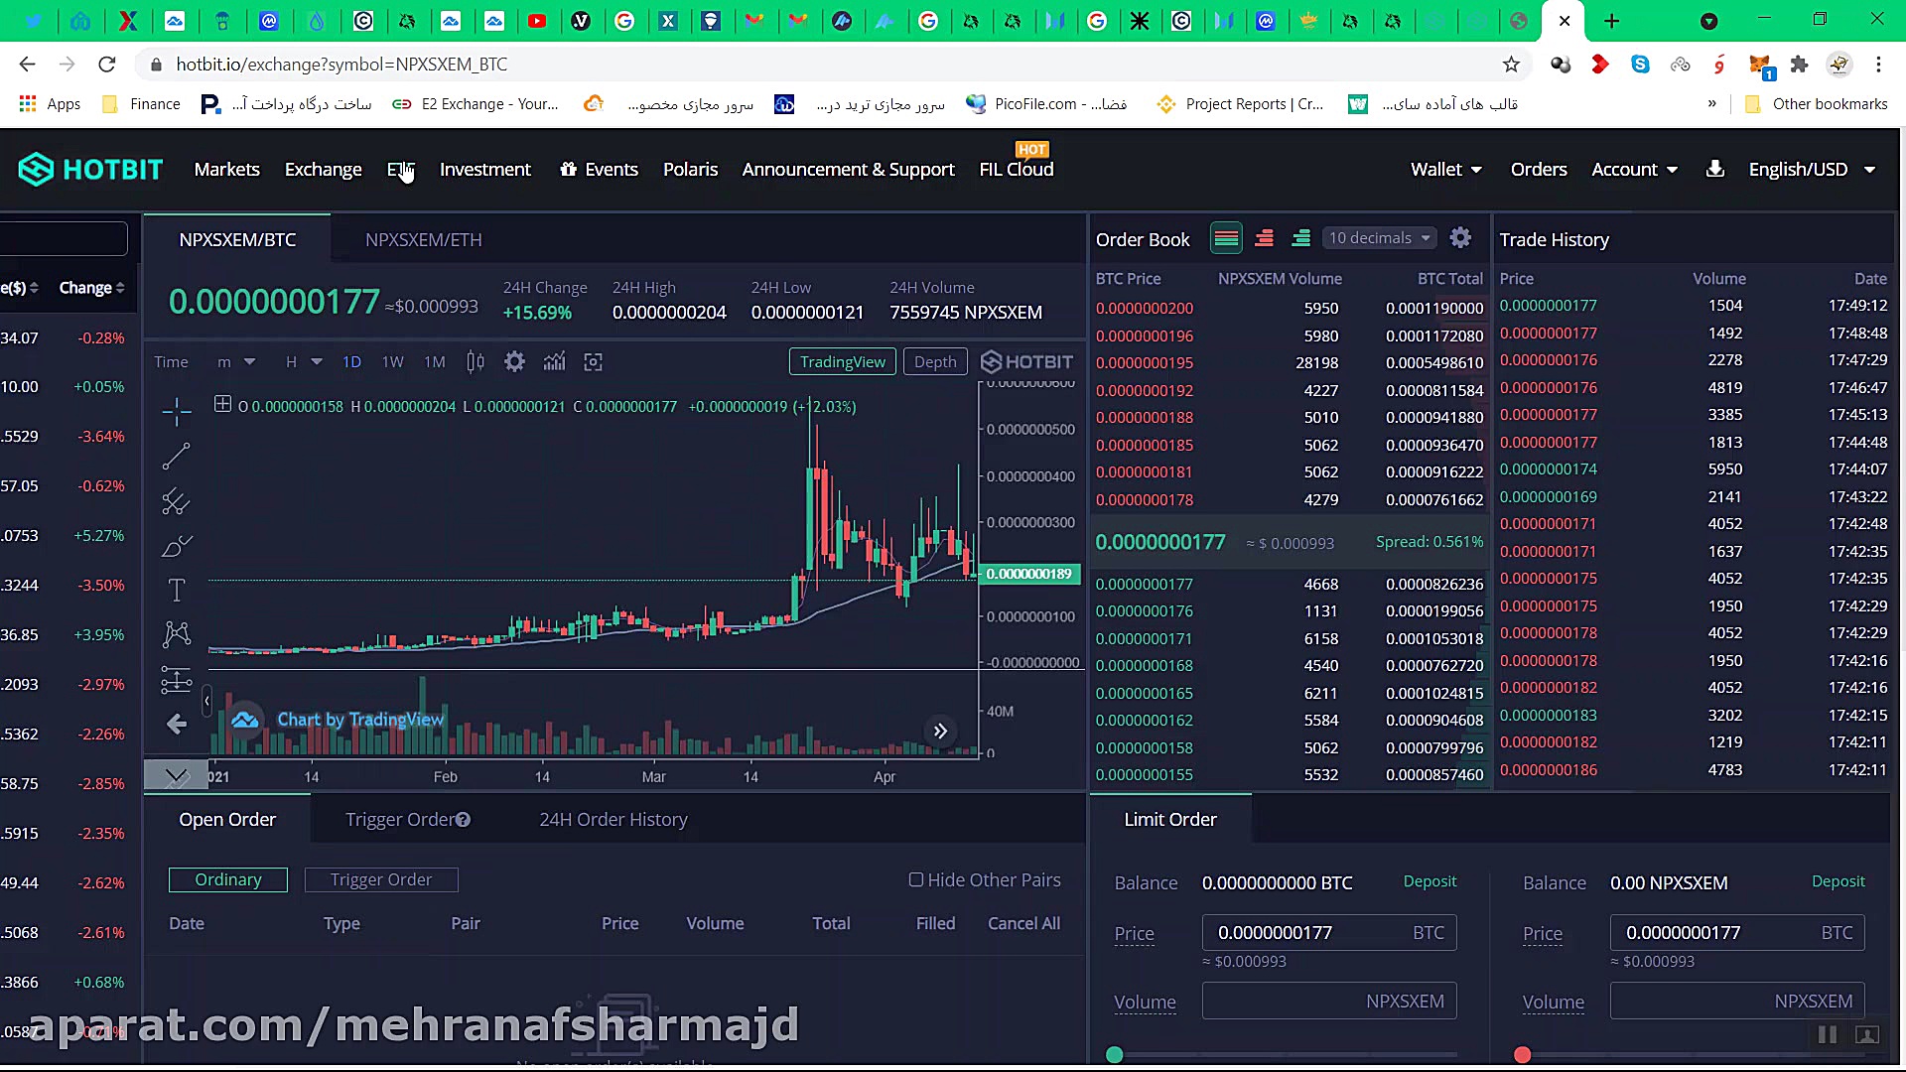1906x1072 pixels.
Task: Open the Apps grid in bookmarks bar
Action: pyautogui.click(x=49, y=104)
